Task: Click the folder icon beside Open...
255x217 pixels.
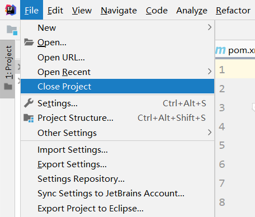Action: 29,42
